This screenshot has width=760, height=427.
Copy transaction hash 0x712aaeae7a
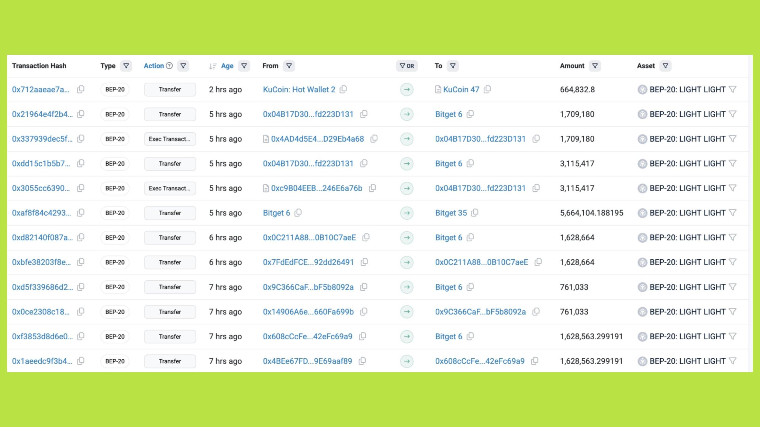click(x=81, y=89)
